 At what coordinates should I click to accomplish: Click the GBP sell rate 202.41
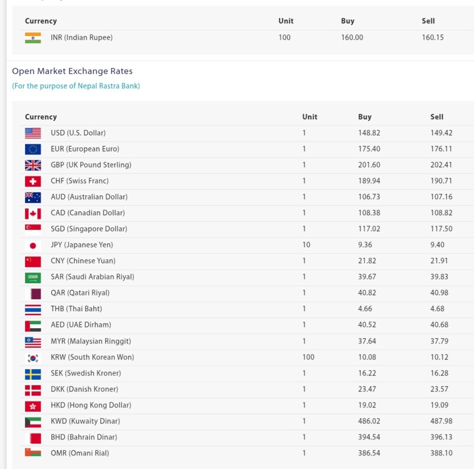tap(441, 165)
